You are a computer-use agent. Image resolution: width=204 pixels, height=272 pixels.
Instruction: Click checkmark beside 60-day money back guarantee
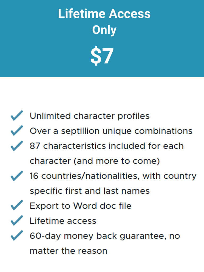pyautogui.click(x=17, y=235)
